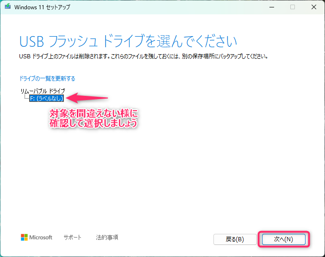
Task: Select the リムーバブル ドライブ tree node
Action: click(x=43, y=91)
